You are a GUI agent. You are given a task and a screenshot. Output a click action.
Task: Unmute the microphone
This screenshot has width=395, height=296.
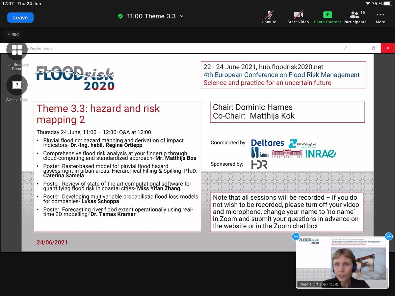pyautogui.click(x=269, y=16)
